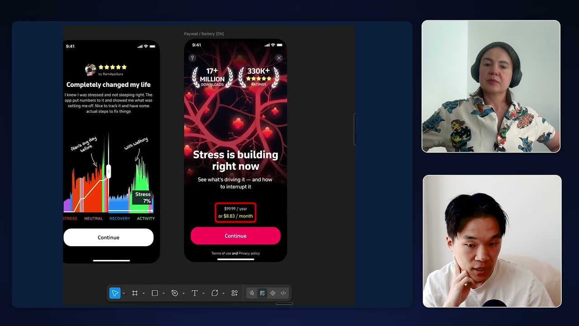Select the Rectangle shape tool

coord(155,293)
